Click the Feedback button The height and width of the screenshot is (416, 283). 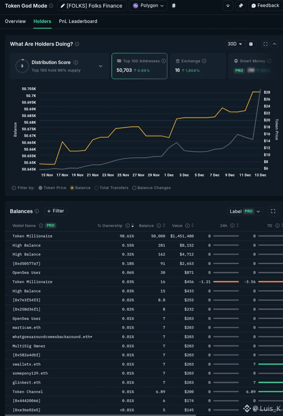coord(265,6)
